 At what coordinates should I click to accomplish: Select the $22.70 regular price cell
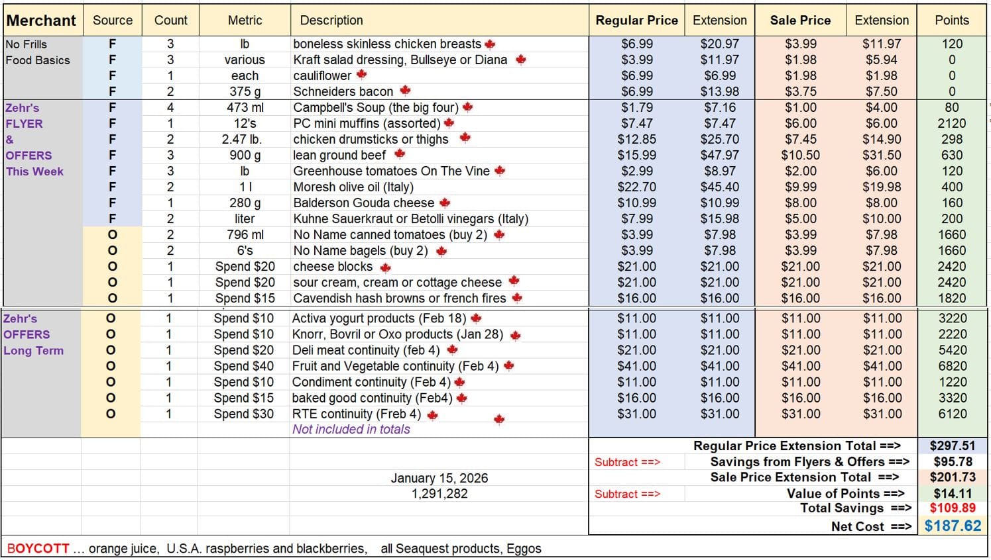pyautogui.click(x=636, y=187)
